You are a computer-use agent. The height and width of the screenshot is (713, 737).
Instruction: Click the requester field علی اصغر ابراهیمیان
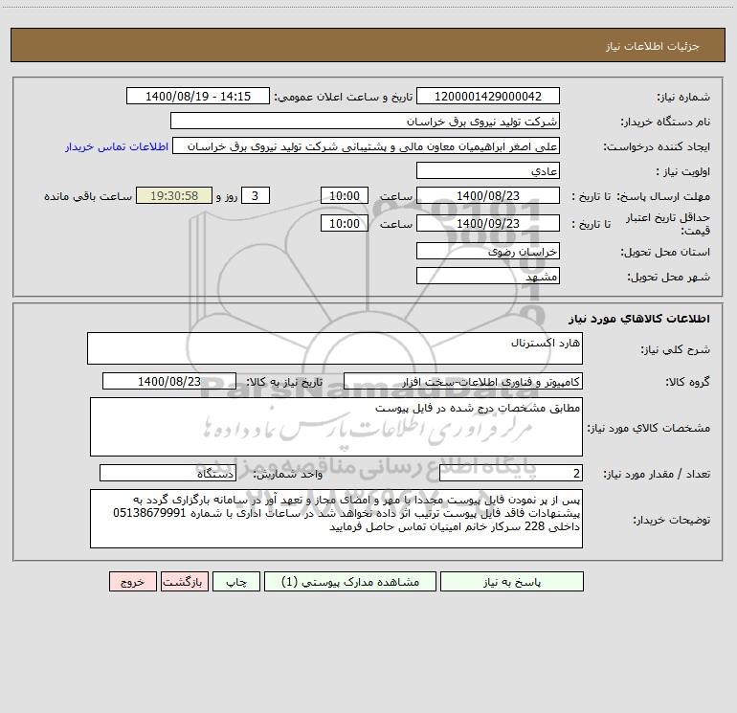[x=367, y=145]
